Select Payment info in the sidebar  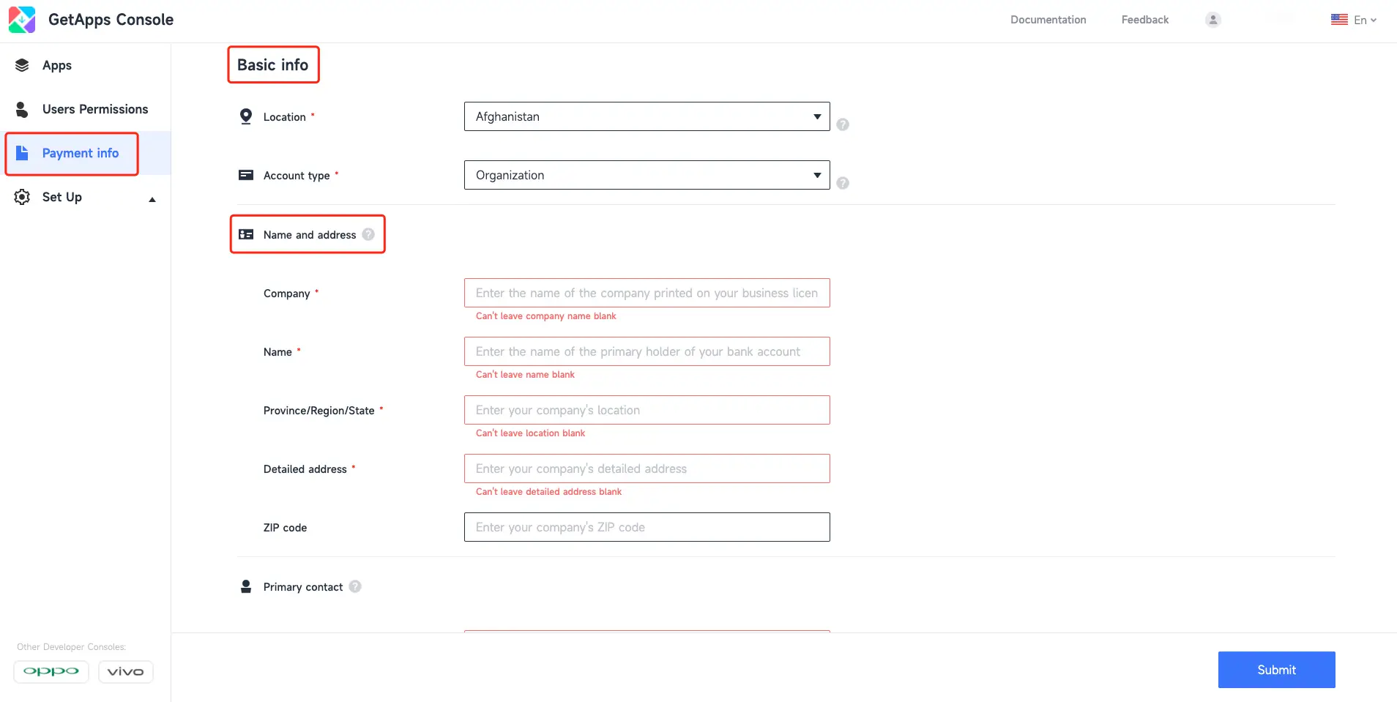[80, 153]
